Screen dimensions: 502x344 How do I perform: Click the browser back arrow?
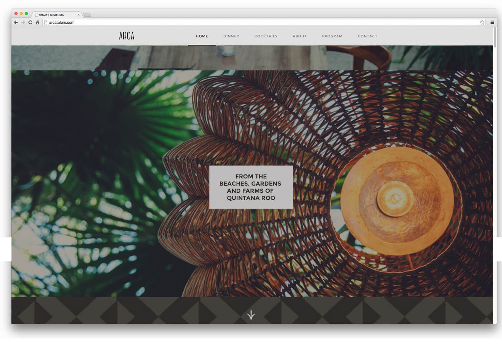16,22
